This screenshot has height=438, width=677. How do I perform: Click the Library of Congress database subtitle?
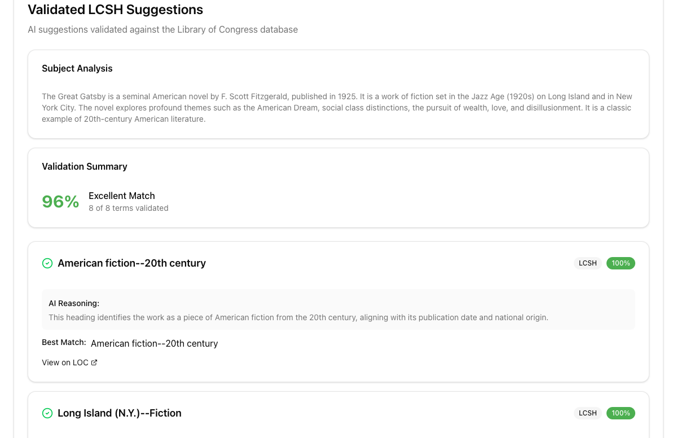(x=162, y=29)
